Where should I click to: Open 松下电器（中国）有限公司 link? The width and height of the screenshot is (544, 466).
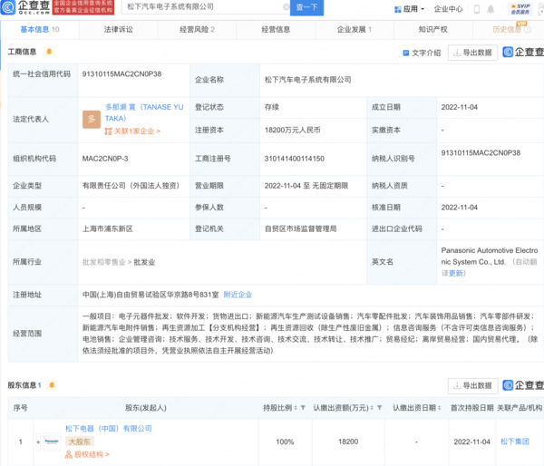[109, 429]
